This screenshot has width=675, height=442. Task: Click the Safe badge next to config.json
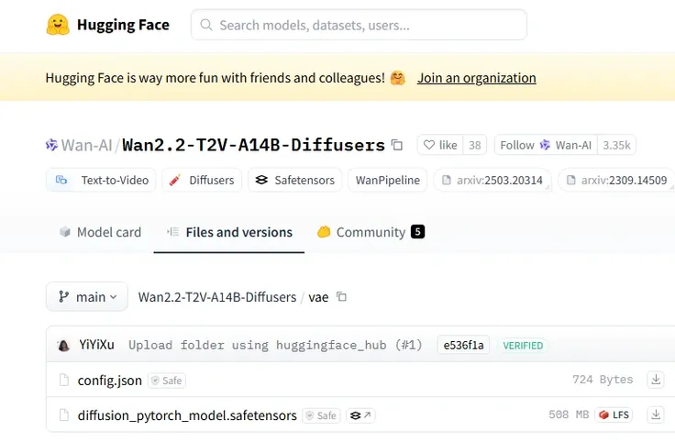(167, 381)
